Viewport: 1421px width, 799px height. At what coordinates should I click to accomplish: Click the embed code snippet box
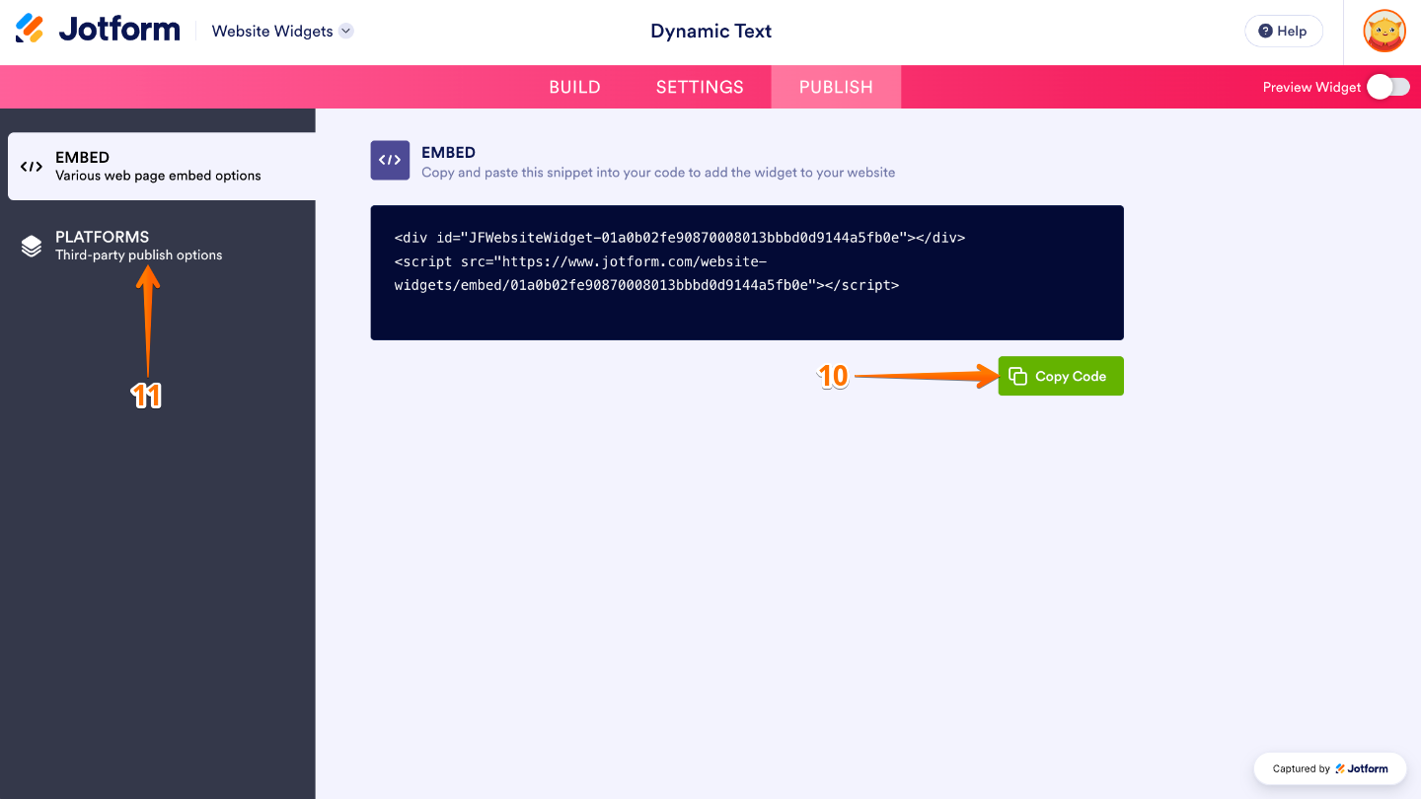click(747, 272)
